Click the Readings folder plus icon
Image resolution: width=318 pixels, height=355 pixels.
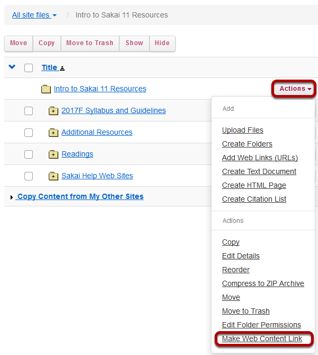pos(54,154)
